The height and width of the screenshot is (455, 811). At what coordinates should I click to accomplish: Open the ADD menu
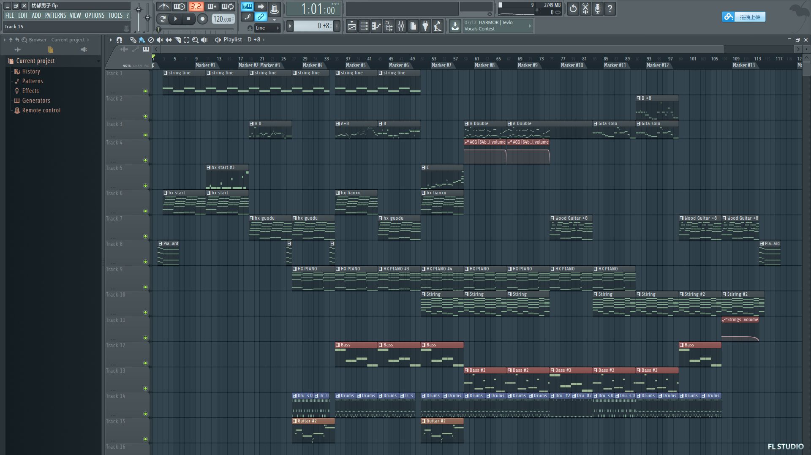pos(36,15)
